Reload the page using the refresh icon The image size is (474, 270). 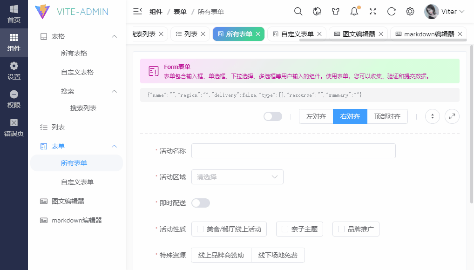click(x=391, y=12)
